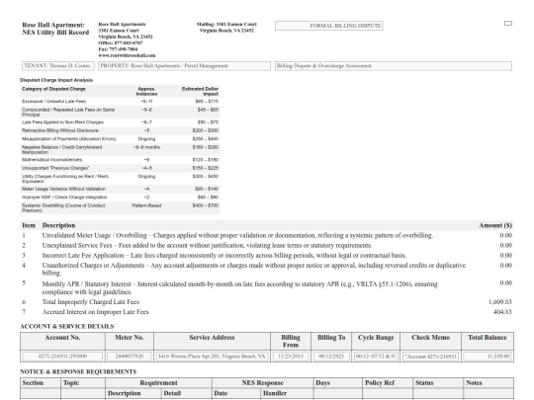Select the 'Excessive / Unlawful Late Fees' row label
This screenshot has height=400, width=534.
point(53,102)
